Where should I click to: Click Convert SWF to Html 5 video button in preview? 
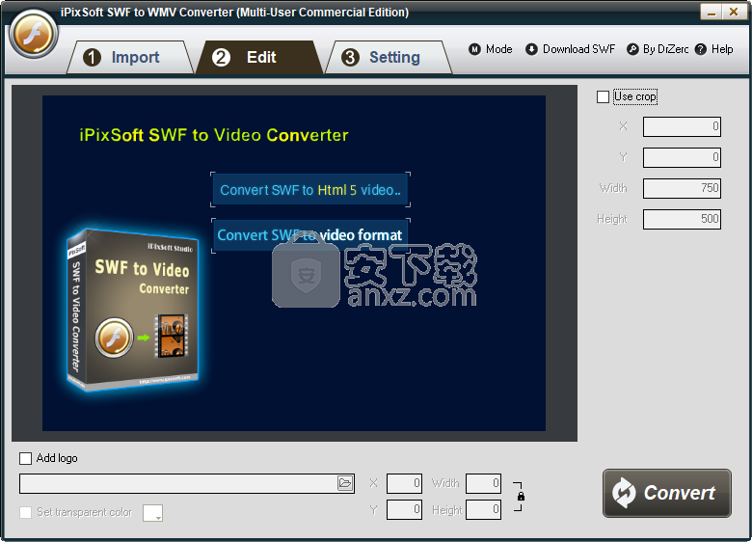pos(310,190)
